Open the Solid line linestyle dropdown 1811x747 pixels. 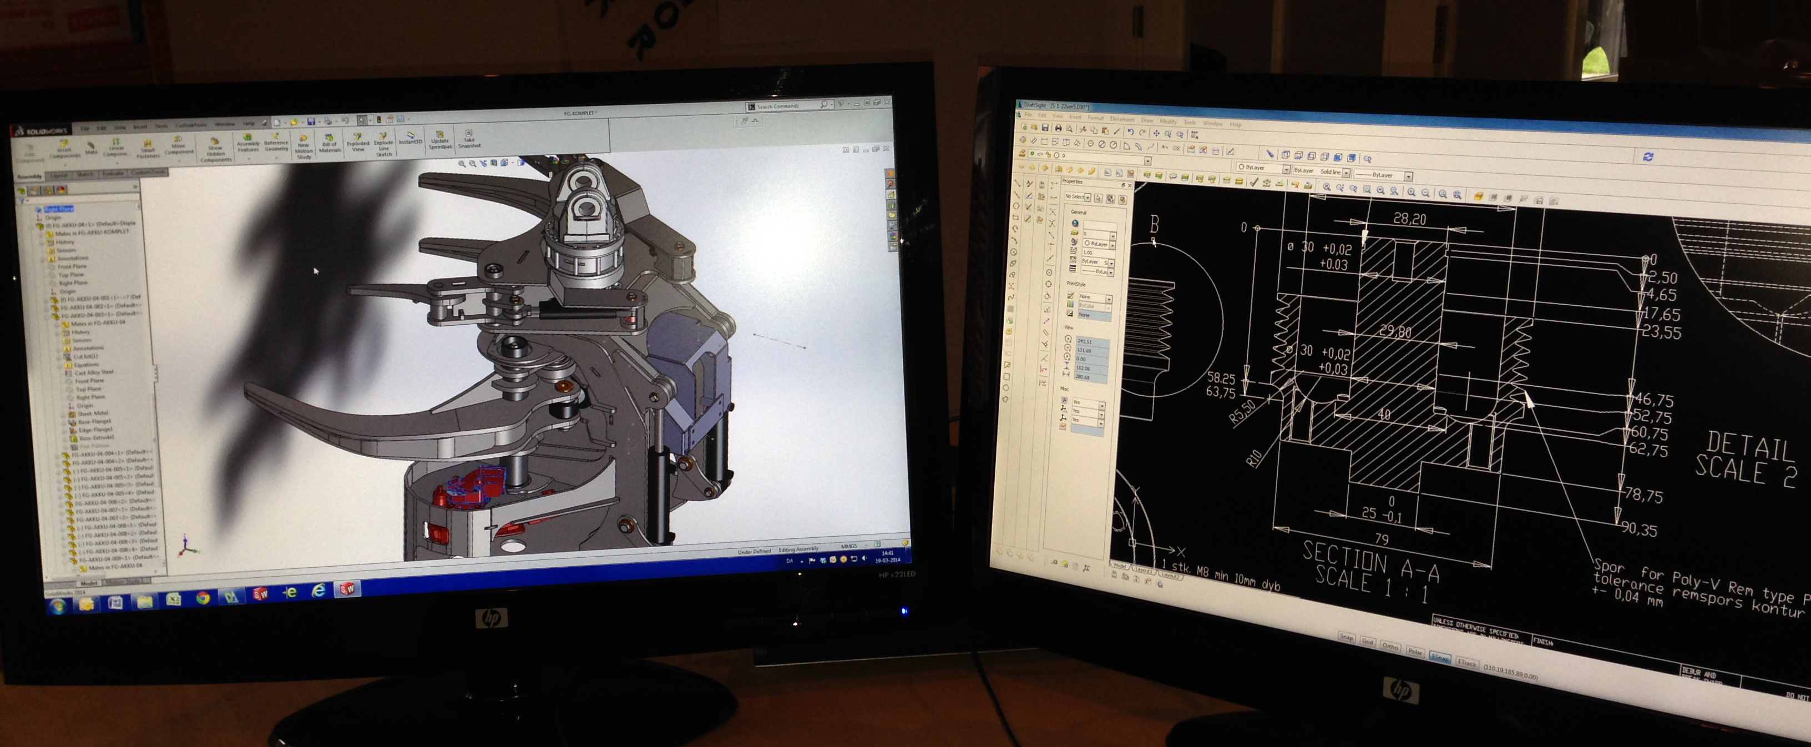(x=1347, y=173)
